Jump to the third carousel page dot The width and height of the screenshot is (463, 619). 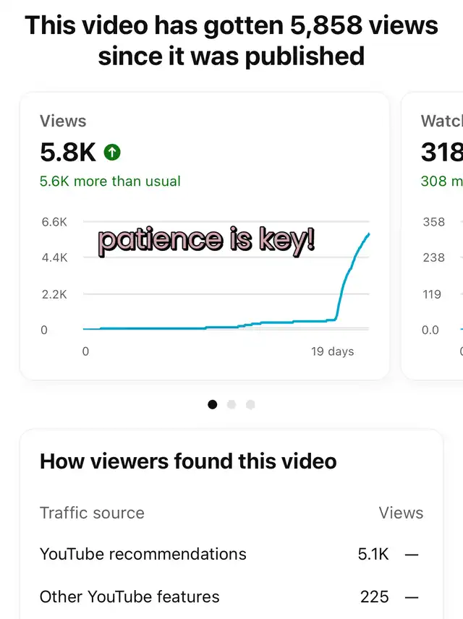click(x=250, y=405)
